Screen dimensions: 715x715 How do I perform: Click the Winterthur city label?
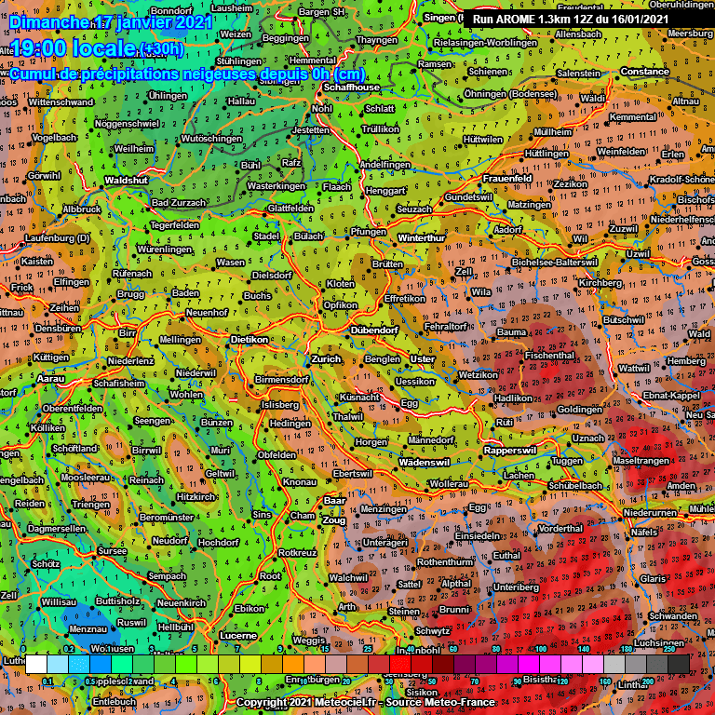tap(422, 238)
